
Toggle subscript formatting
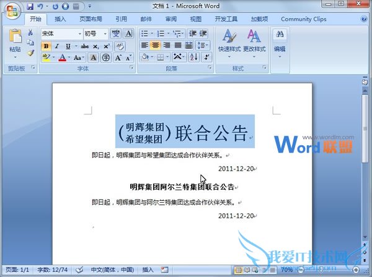95,46
